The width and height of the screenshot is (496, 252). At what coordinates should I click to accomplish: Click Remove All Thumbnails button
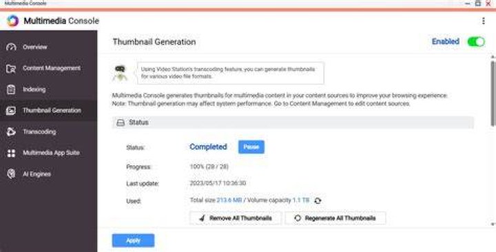(236, 218)
